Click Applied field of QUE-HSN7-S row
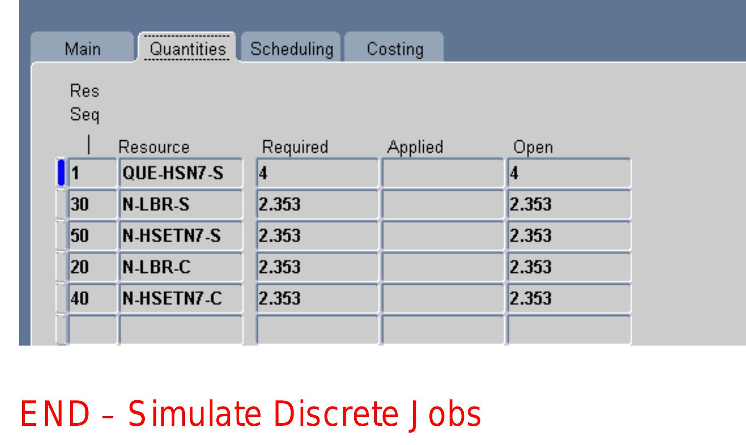 point(443,173)
